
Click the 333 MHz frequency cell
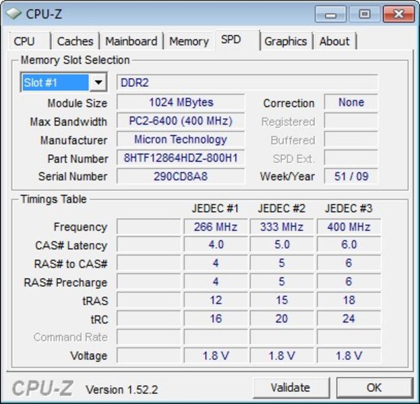[x=282, y=227]
